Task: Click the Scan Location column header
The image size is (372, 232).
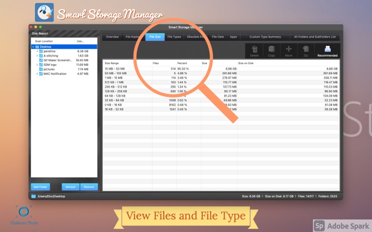Action: (53, 41)
